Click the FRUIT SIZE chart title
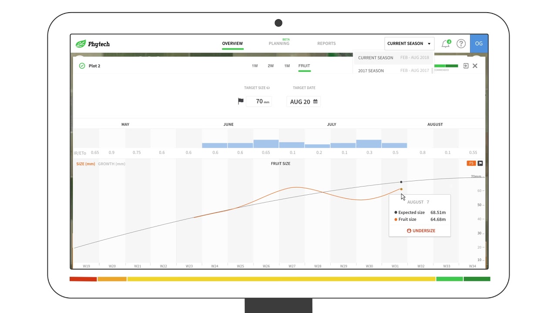Image resolution: width=557 pixels, height=313 pixels. 281,163
